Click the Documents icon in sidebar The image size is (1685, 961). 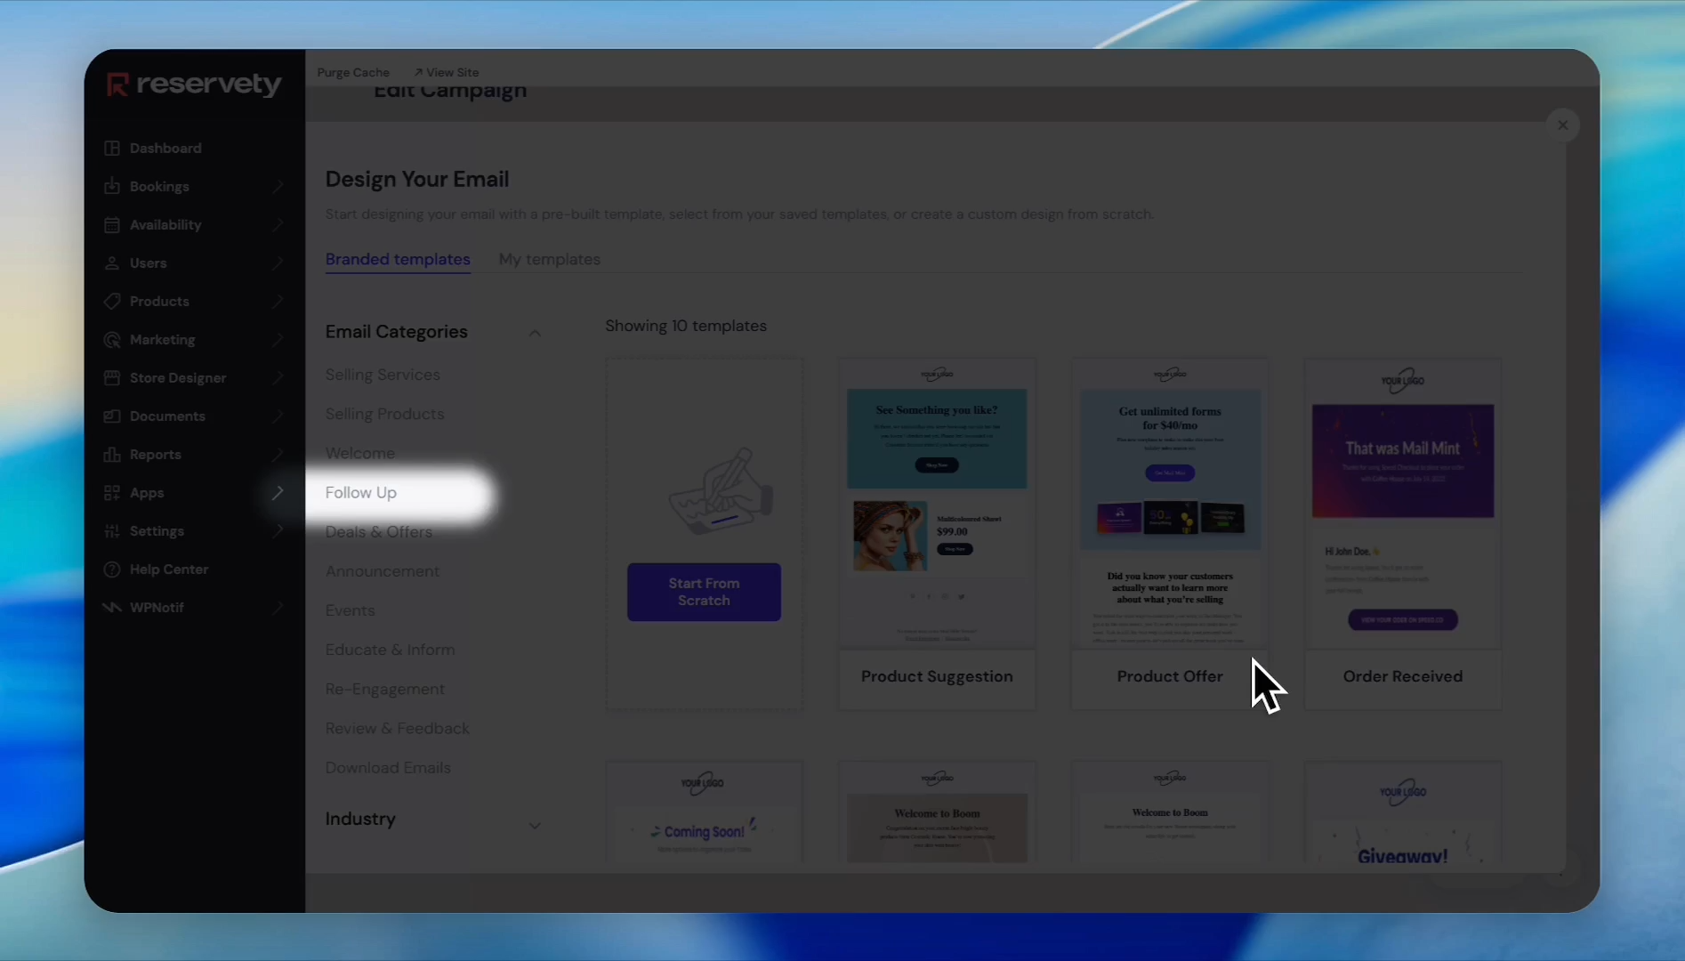click(x=111, y=416)
